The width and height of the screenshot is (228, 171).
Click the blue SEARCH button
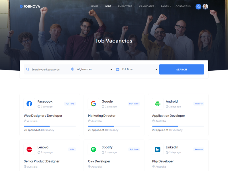182,70
